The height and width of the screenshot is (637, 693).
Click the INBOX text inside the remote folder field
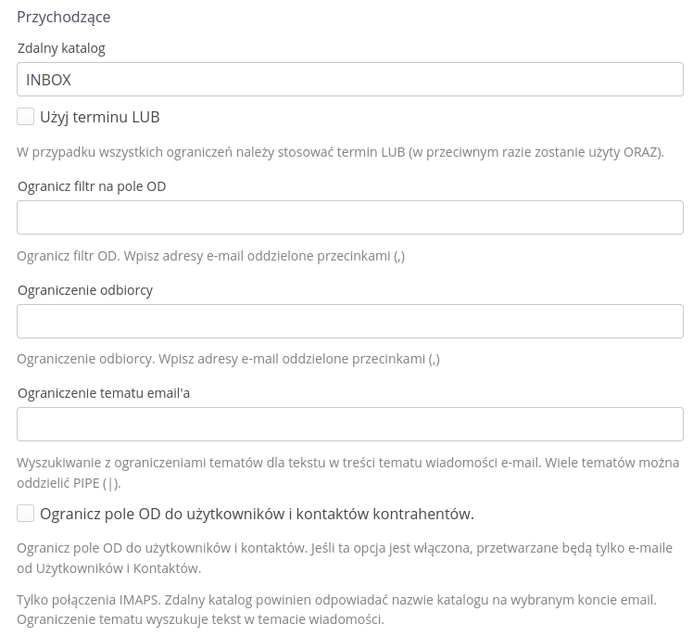pos(48,80)
